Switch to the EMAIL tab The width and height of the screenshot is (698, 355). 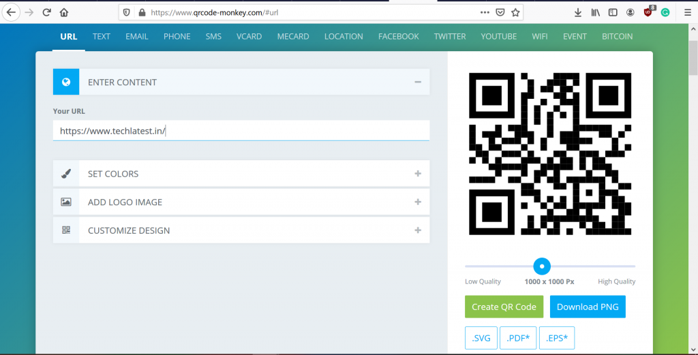(136, 37)
